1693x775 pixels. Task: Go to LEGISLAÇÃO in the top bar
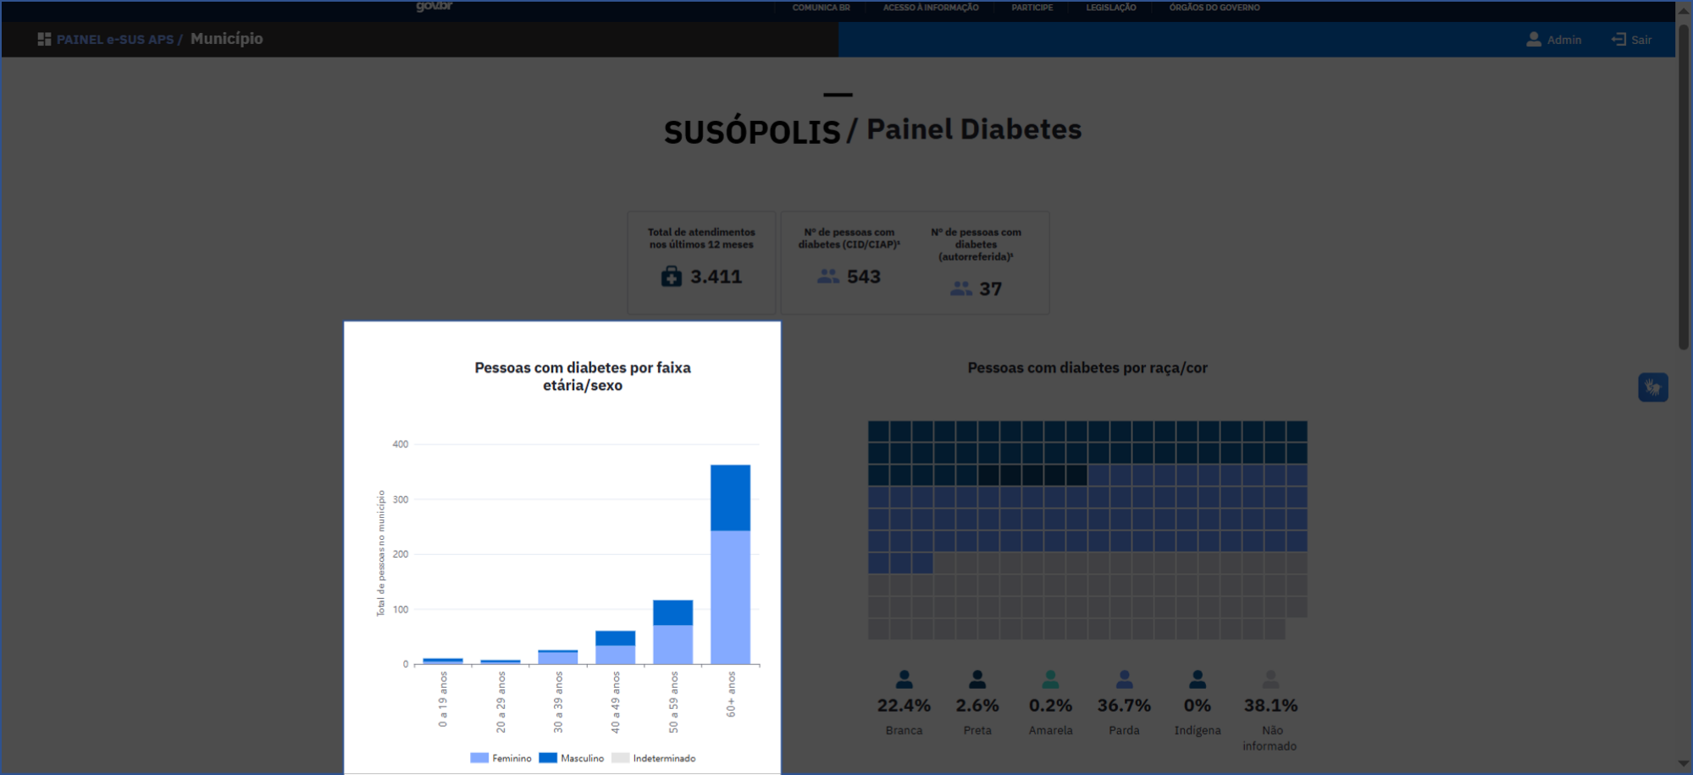pyautogui.click(x=1110, y=8)
